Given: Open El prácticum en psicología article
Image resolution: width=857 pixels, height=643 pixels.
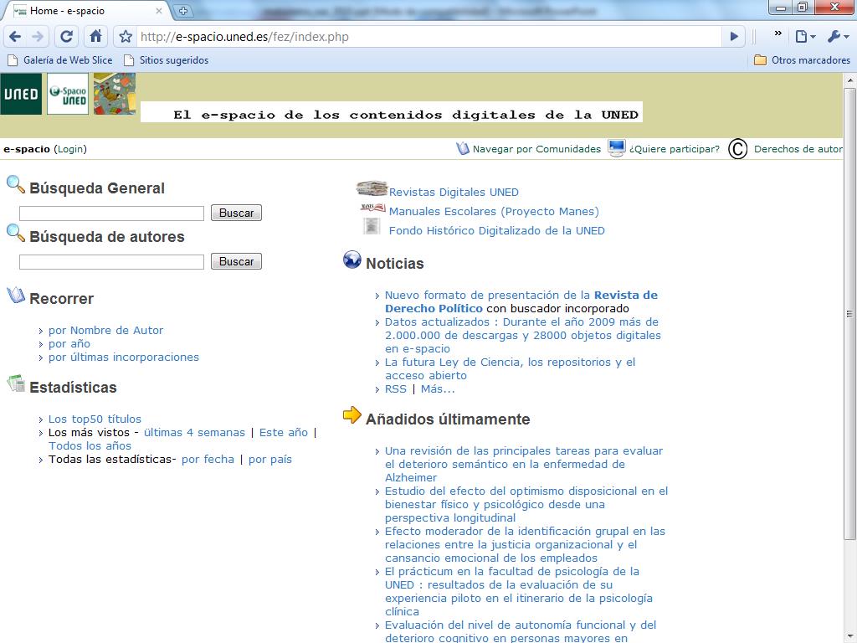Looking at the screenshot, I should [519, 591].
